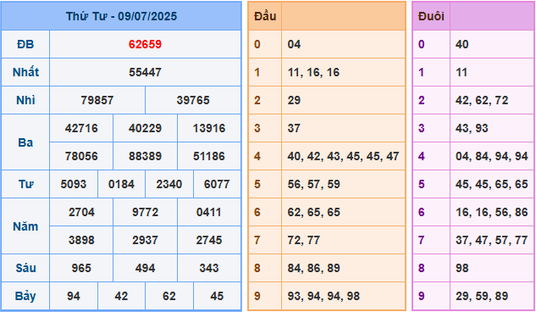
Task: Click first prize number 55447
Action: click(x=145, y=72)
